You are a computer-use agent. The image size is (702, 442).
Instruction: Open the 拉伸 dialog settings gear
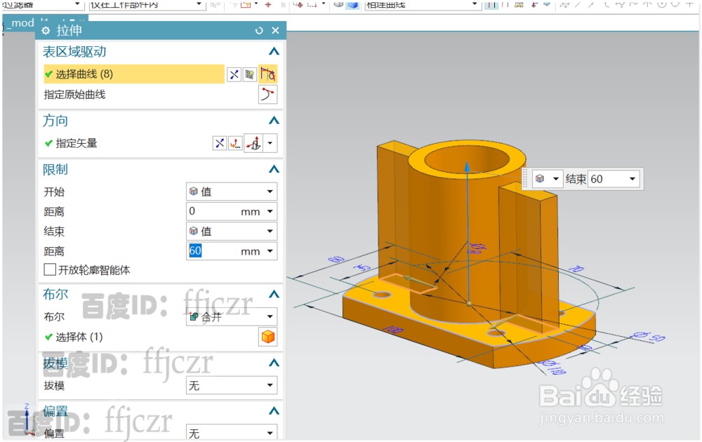46,30
